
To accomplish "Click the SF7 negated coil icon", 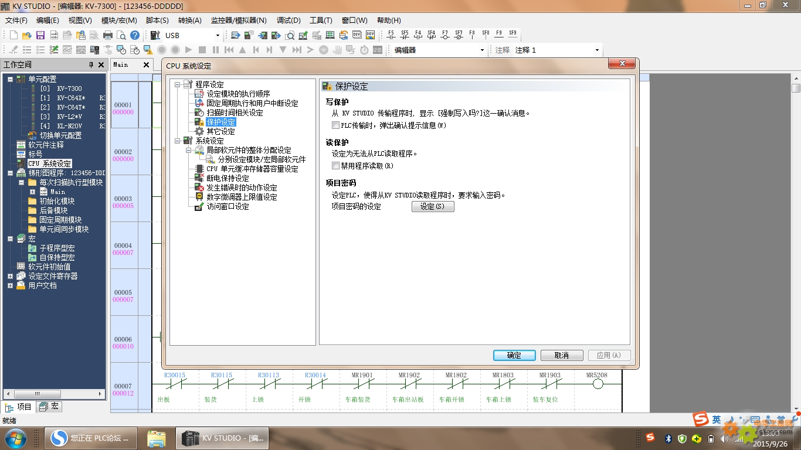I will (459, 35).
